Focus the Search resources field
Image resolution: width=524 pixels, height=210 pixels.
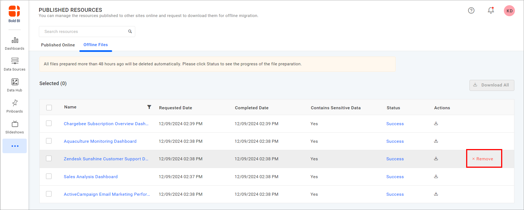[87, 32]
